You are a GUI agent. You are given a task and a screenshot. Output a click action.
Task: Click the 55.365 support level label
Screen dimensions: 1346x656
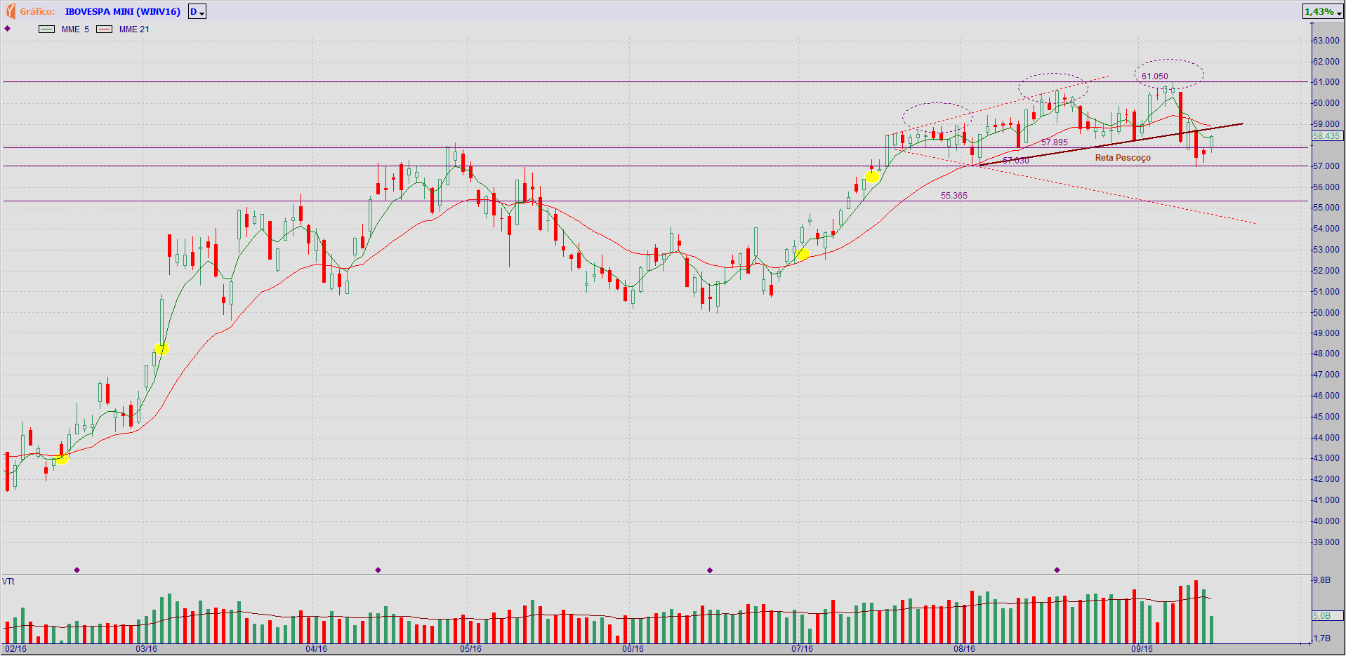[954, 196]
